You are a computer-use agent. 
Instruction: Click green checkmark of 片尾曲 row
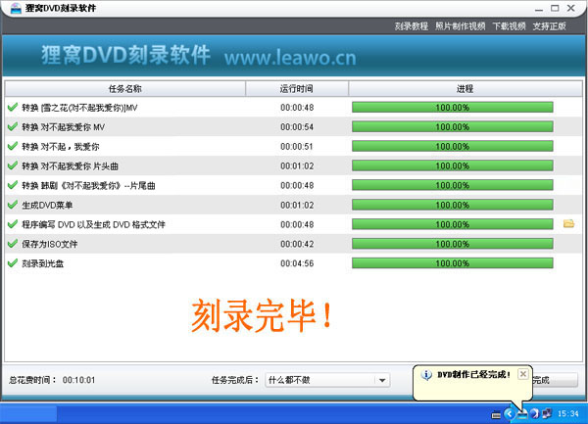pos(13,185)
